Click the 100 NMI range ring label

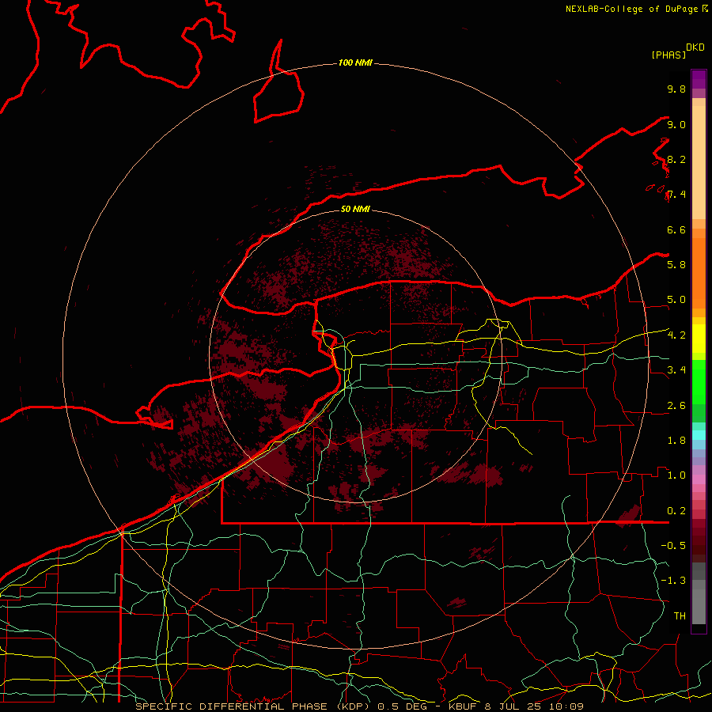pyautogui.click(x=355, y=62)
